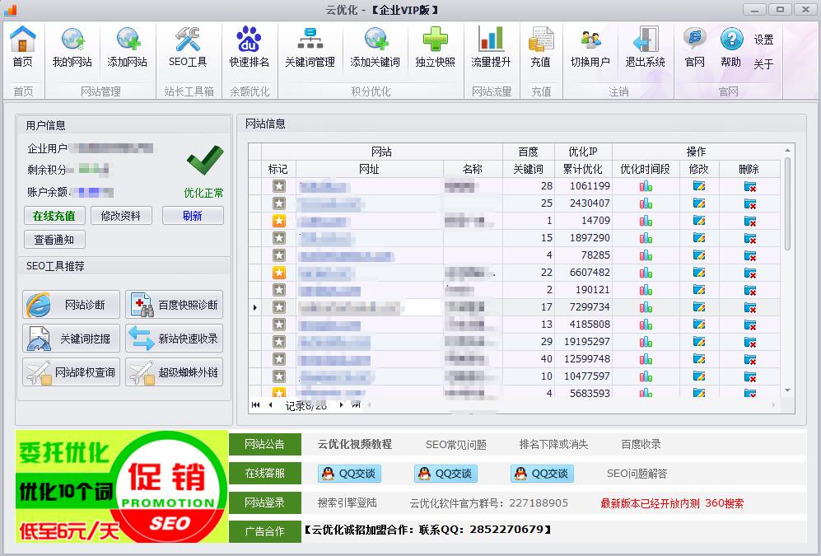
Task: Open the 设置 menu item
Action: pyautogui.click(x=763, y=40)
